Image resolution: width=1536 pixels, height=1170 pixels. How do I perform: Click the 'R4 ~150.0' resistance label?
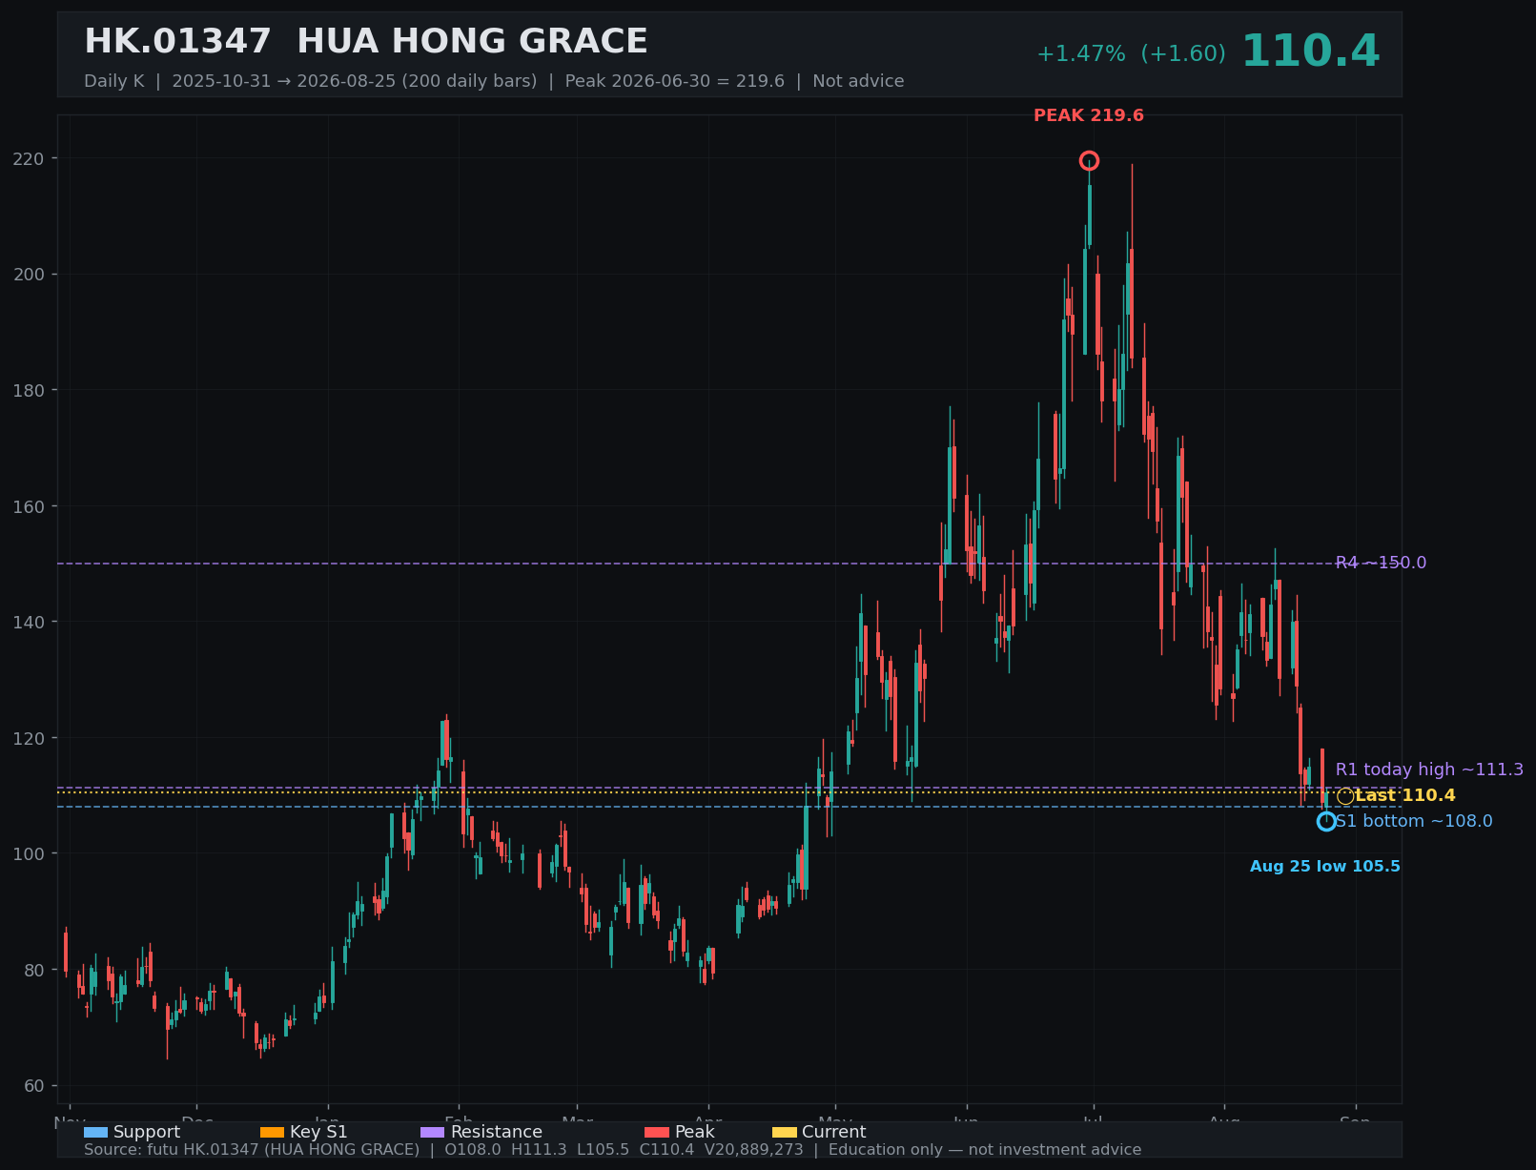tap(1381, 564)
